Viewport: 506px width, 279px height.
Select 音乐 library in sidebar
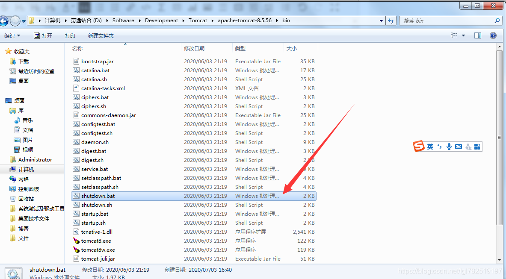click(x=28, y=120)
